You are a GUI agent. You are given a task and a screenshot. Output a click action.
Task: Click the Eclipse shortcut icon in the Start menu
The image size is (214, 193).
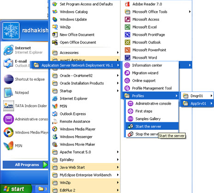(x=9, y=79)
